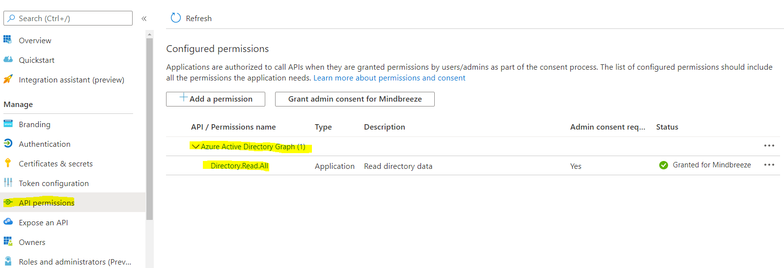Screen dimensions: 784x268
Task: Click the Add a permission button
Action: click(x=216, y=99)
